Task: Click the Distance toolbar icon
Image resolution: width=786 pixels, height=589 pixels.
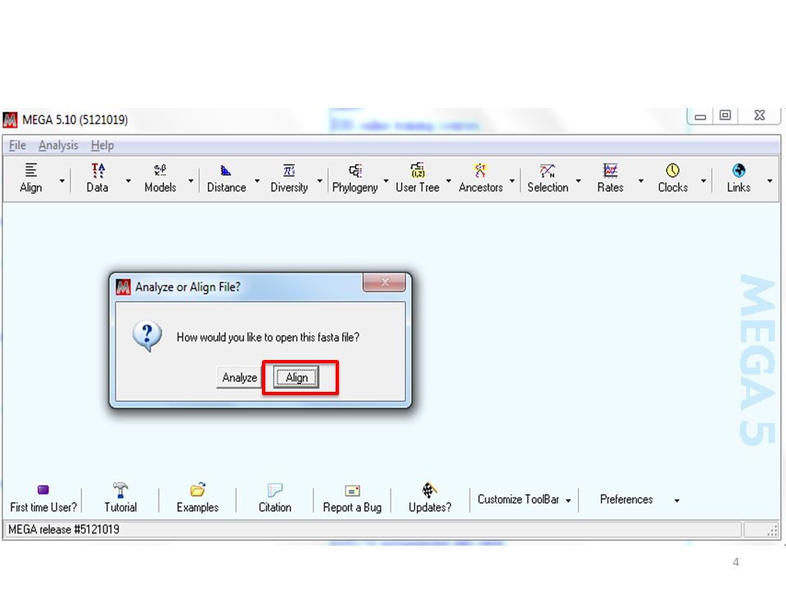Action: tap(226, 170)
